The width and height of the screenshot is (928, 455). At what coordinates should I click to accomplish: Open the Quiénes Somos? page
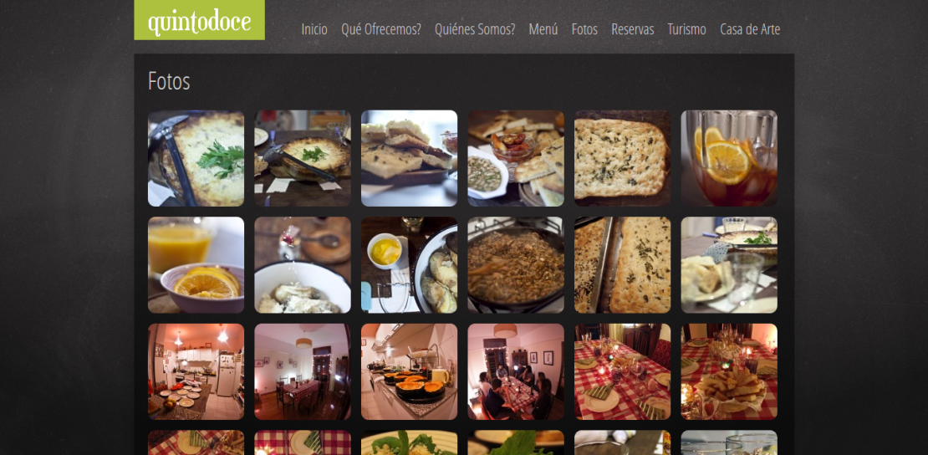475,29
